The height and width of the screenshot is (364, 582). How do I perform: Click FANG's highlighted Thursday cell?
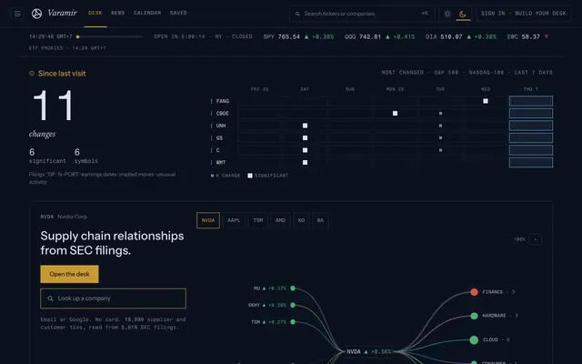pyautogui.click(x=531, y=101)
